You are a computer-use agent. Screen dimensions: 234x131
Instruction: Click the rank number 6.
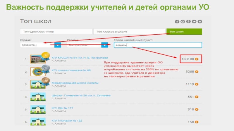[x=26, y=122]
